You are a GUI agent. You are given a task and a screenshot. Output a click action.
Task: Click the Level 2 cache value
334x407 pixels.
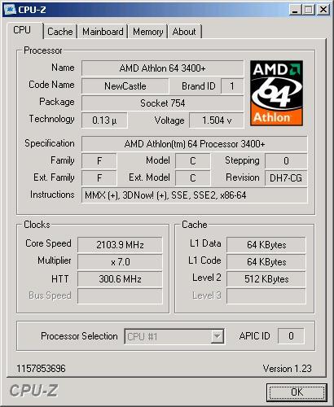[x=266, y=279]
